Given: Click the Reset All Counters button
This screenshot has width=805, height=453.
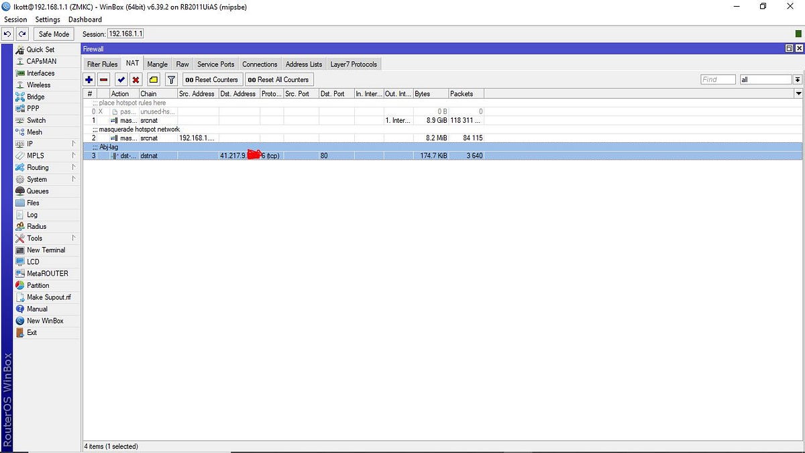Looking at the screenshot, I should (279, 79).
